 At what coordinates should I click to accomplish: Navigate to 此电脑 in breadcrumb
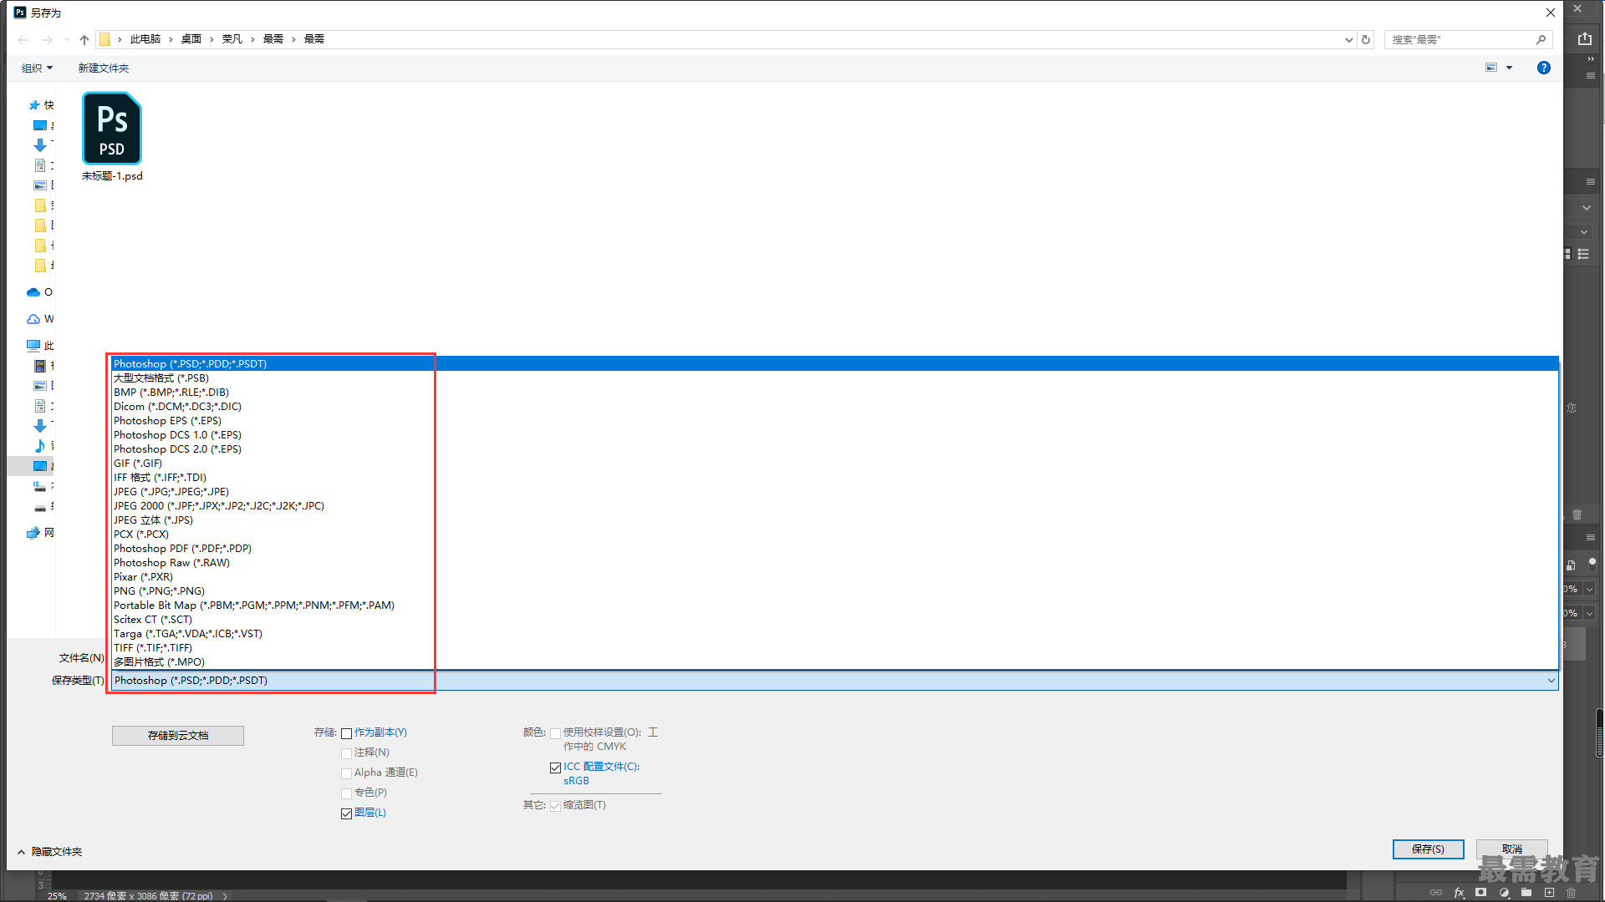(x=145, y=39)
